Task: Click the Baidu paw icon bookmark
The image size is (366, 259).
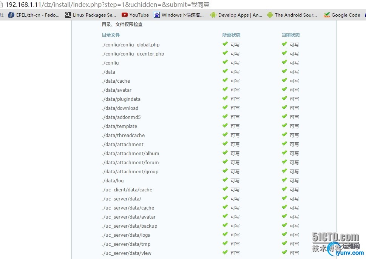Action: 157,15
